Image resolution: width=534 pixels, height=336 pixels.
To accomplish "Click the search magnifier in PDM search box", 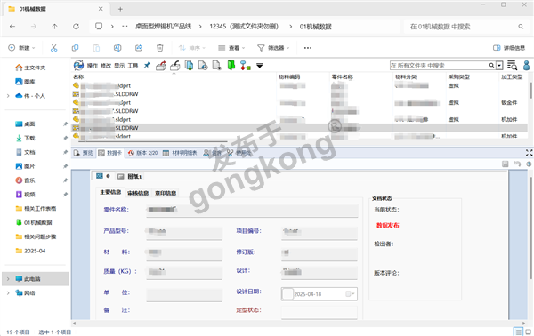I will point(491,65).
